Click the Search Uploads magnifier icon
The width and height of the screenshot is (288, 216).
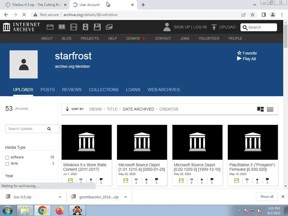coord(49,129)
